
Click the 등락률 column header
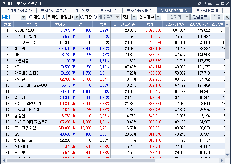click(x=101, y=24)
